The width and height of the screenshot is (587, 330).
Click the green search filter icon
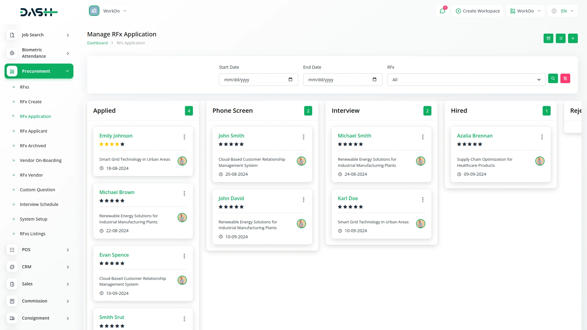click(x=553, y=79)
